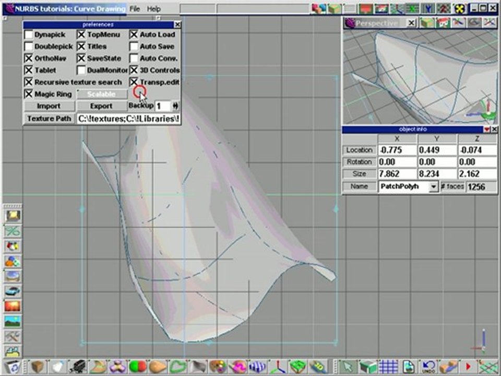This screenshot has height=376, width=501.
Task: Enable the Doublepick checkbox
Action: (29, 46)
